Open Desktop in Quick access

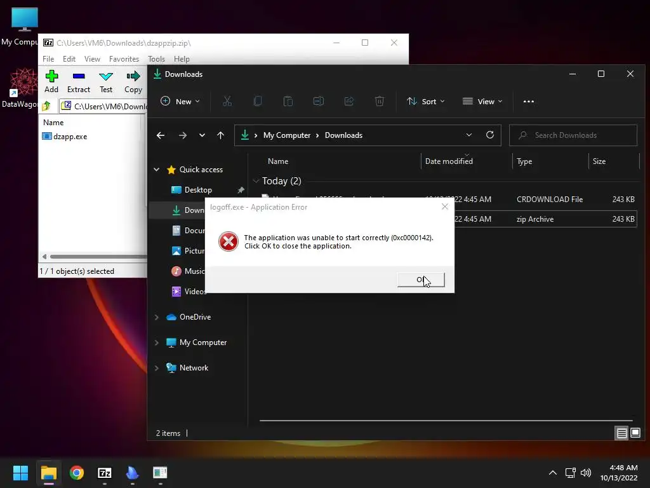[x=198, y=189]
